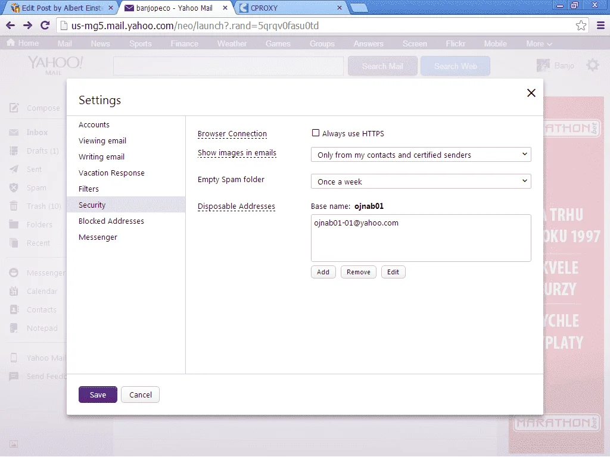Image resolution: width=610 pixels, height=457 pixels.
Task: Click the Remove disposable address button
Action: tap(358, 272)
